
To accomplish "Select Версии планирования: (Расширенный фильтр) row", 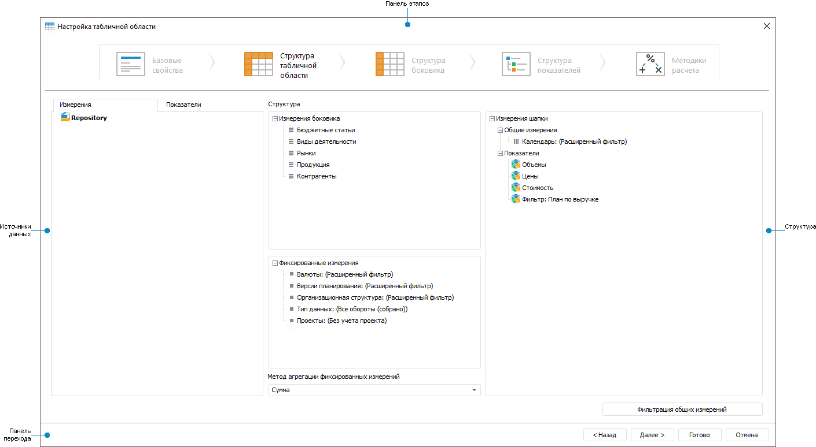I will (365, 286).
